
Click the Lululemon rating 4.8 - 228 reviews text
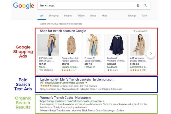coord(75,86)
